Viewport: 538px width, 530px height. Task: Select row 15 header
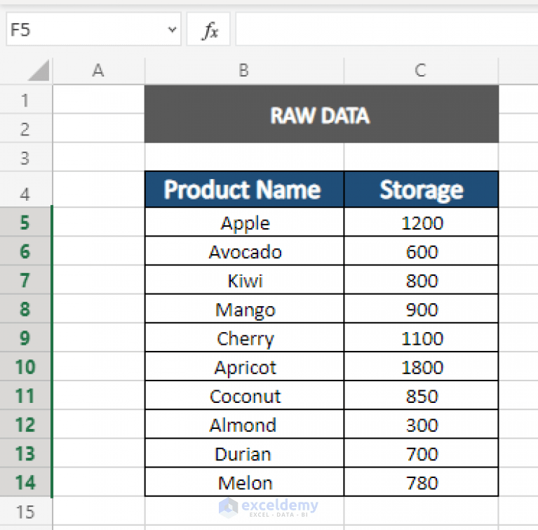(25, 511)
